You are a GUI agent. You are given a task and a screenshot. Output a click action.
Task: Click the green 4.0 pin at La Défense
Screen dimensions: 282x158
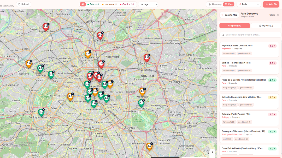[40, 69]
